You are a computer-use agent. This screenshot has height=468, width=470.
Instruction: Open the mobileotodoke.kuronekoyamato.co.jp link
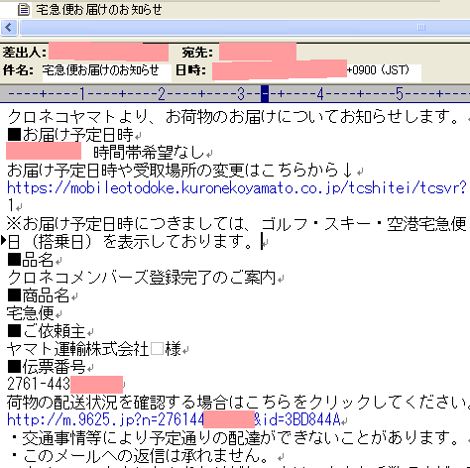(237, 188)
